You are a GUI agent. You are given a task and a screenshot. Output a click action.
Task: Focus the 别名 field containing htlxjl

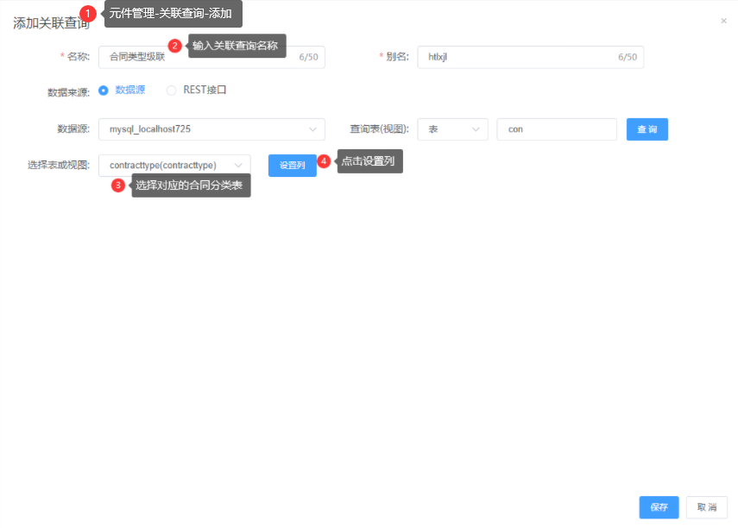pos(518,57)
